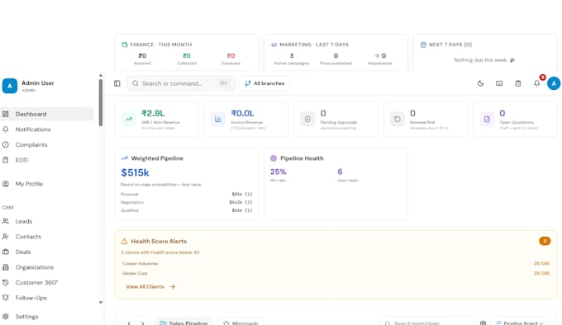Click the Weighted Pipeline trend icon

(x=124, y=158)
